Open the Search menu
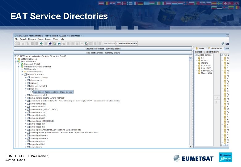 coord(23,39)
